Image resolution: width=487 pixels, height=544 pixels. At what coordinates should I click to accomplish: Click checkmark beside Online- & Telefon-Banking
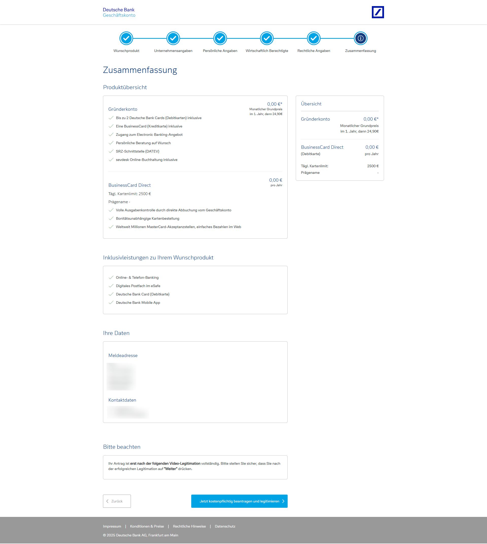111,277
